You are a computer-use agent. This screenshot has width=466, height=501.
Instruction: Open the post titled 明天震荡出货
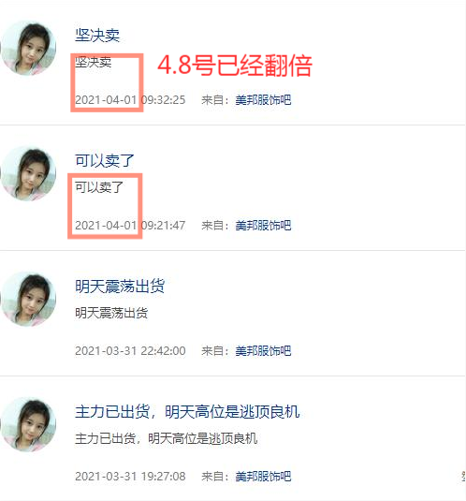coord(120,286)
